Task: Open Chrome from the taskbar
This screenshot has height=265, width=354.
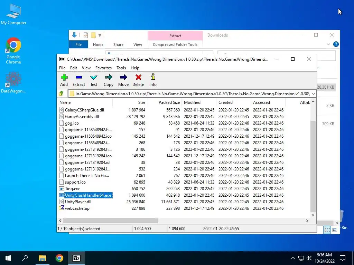Action: coord(59,258)
